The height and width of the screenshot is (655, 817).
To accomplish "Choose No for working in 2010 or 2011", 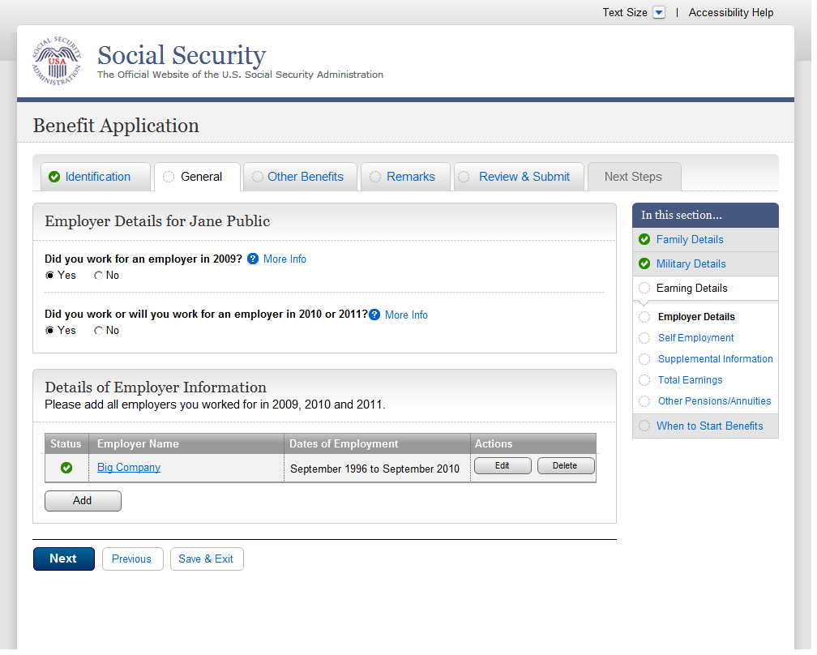I will (x=99, y=331).
